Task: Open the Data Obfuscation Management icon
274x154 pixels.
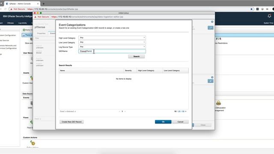Action: (x=218, y=103)
